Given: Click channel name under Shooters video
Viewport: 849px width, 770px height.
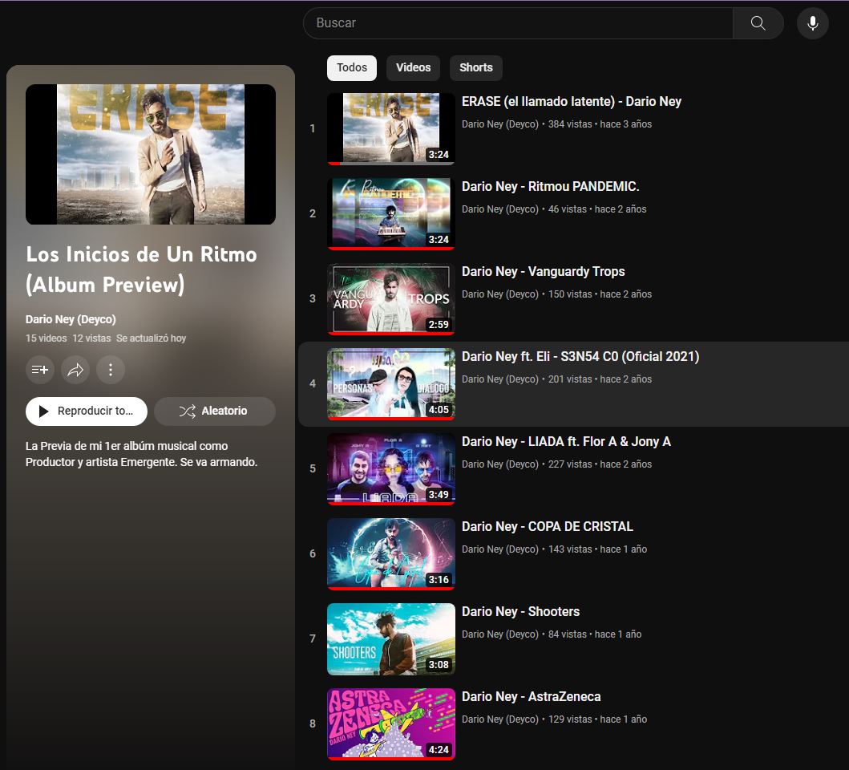Looking at the screenshot, I should pos(500,634).
